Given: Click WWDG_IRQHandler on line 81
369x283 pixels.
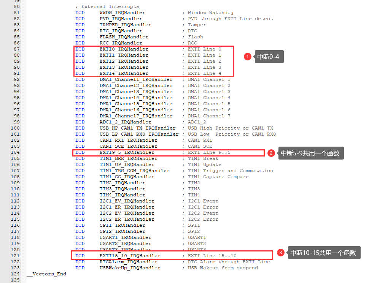Looking at the screenshot, I should (x=122, y=13).
